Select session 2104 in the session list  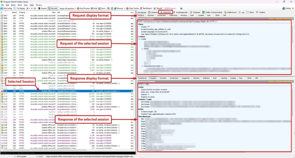[x=67, y=60]
